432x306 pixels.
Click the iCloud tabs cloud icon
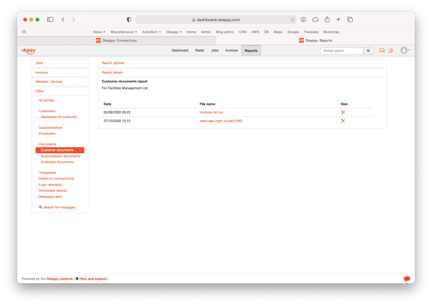click(x=315, y=19)
